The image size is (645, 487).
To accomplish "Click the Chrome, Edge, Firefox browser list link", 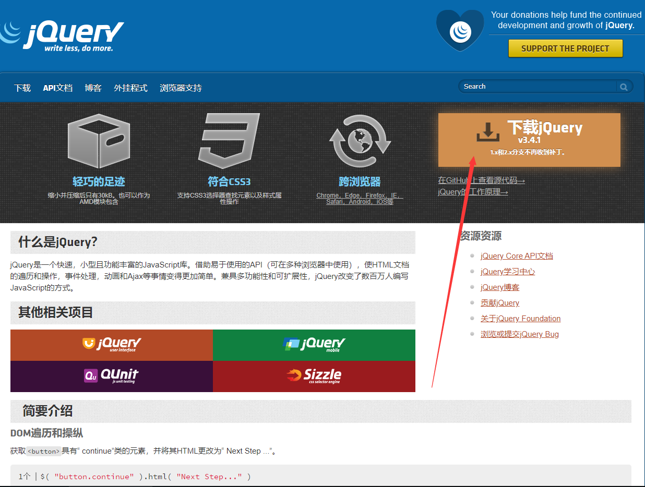I will tap(360, 199).
